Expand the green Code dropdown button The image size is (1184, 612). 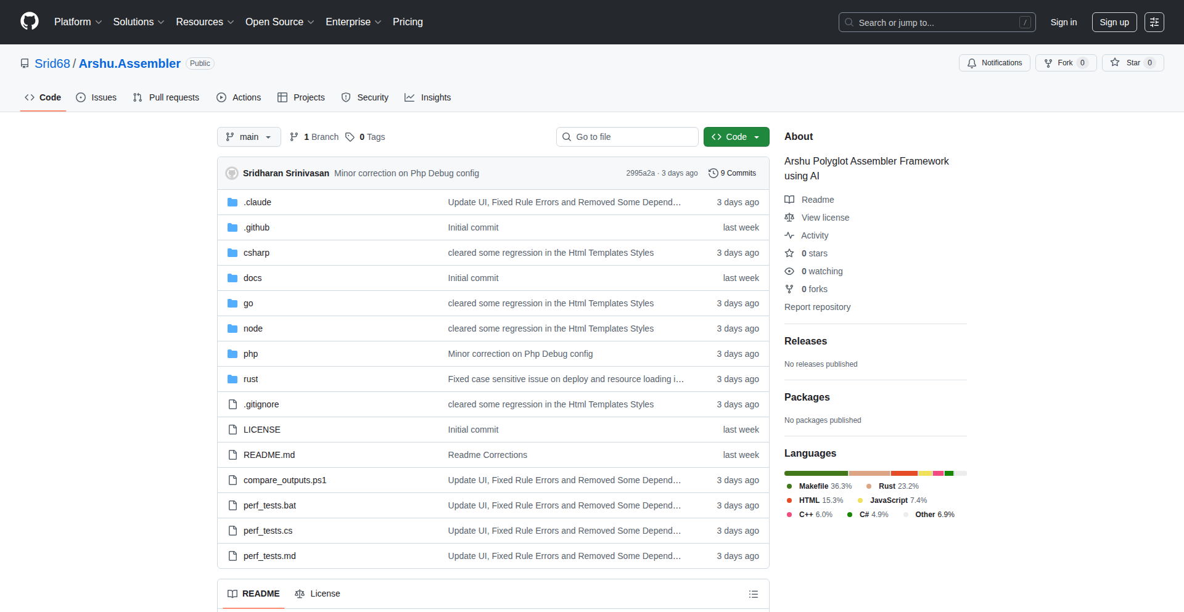click(x=736, y=137)
